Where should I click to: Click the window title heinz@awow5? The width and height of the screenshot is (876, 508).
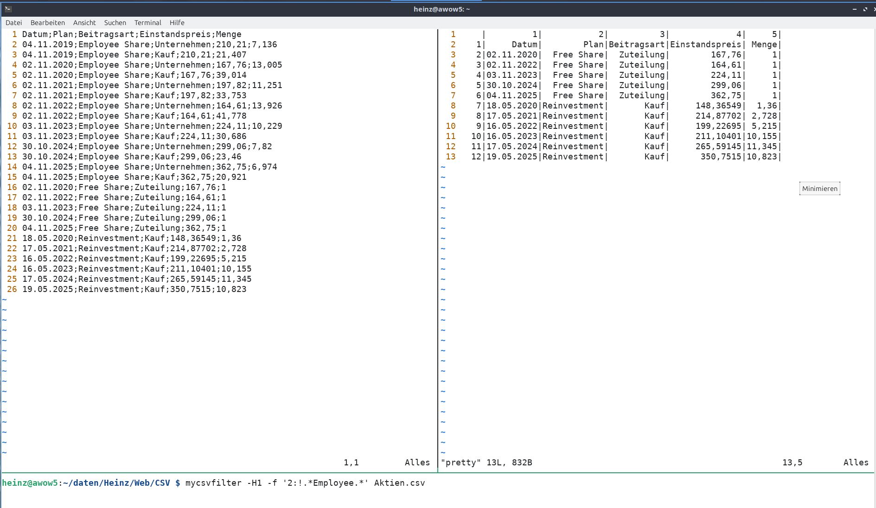pos(441,9)
